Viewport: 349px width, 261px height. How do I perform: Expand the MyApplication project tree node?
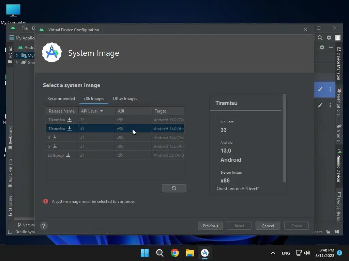[x=17, y=55]
